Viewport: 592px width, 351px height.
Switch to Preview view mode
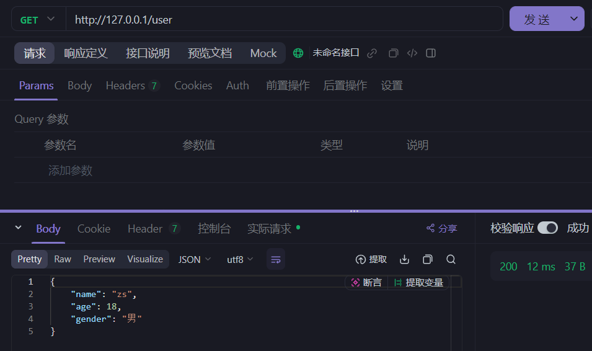99,259
